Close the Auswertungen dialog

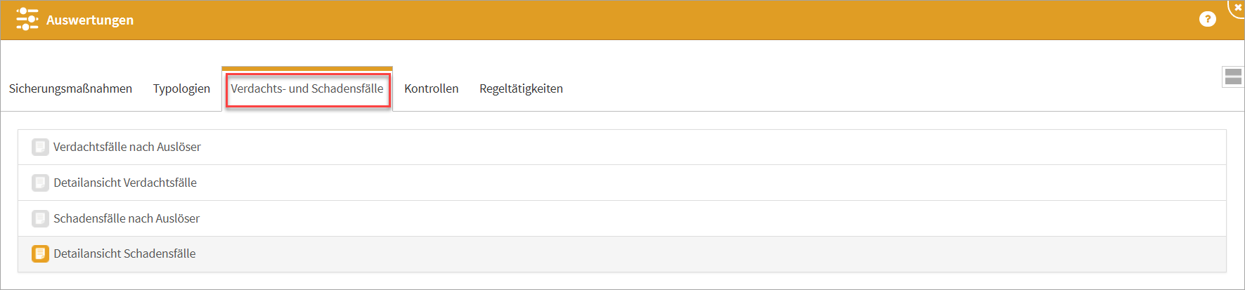pos(1237,7)
